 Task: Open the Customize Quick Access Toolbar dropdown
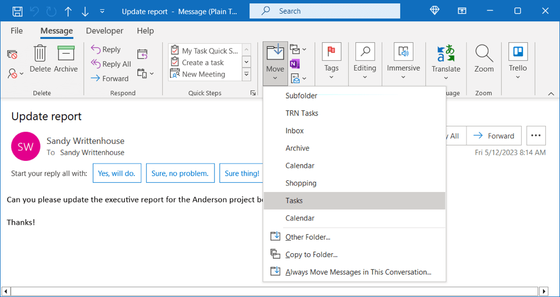[102, 11]
